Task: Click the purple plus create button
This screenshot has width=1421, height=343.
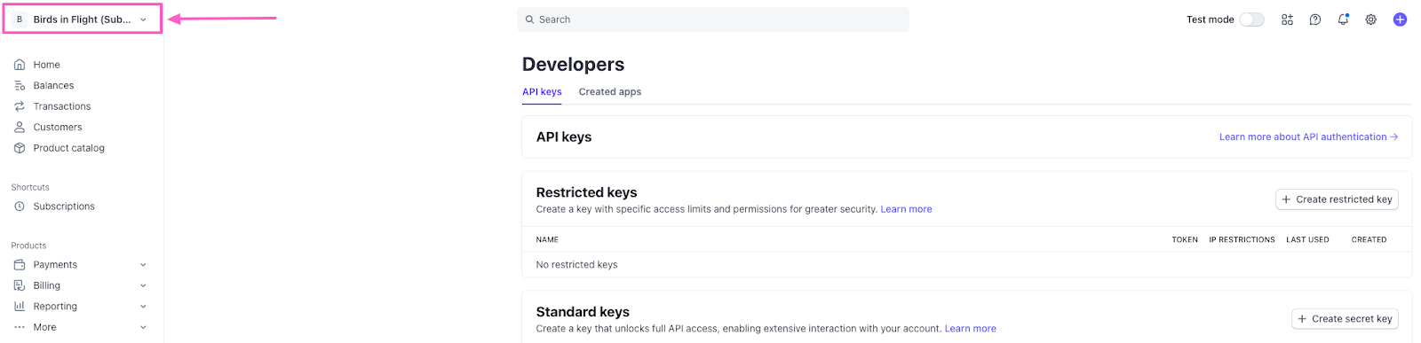Action: [x=1400, y=19]
